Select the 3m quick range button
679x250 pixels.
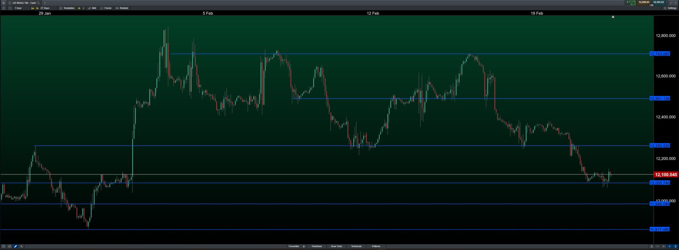click(x=32, y=8)
